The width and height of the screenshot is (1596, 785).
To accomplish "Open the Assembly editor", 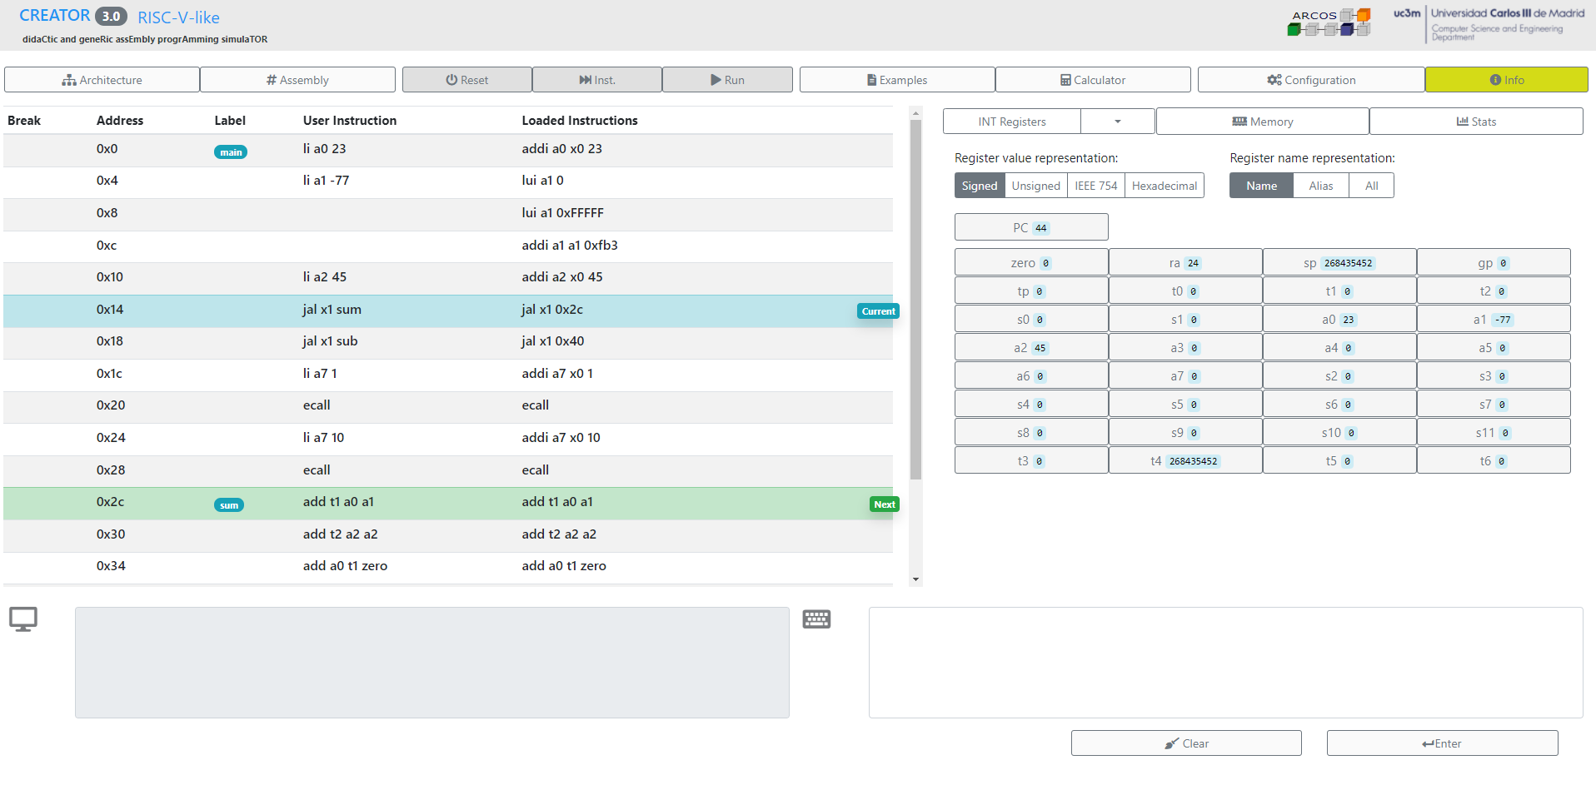I will pos(297,79).
